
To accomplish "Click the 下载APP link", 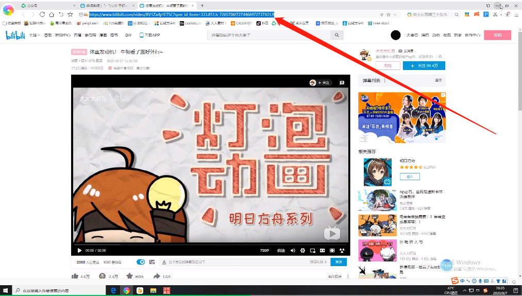I will pos(149,35).
